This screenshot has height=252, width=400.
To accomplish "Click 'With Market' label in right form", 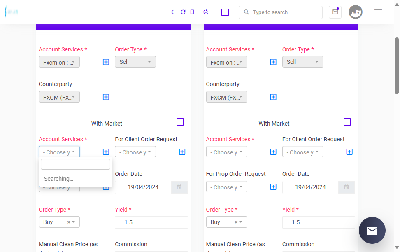I will pyautogui.click(x=274, y=124).
